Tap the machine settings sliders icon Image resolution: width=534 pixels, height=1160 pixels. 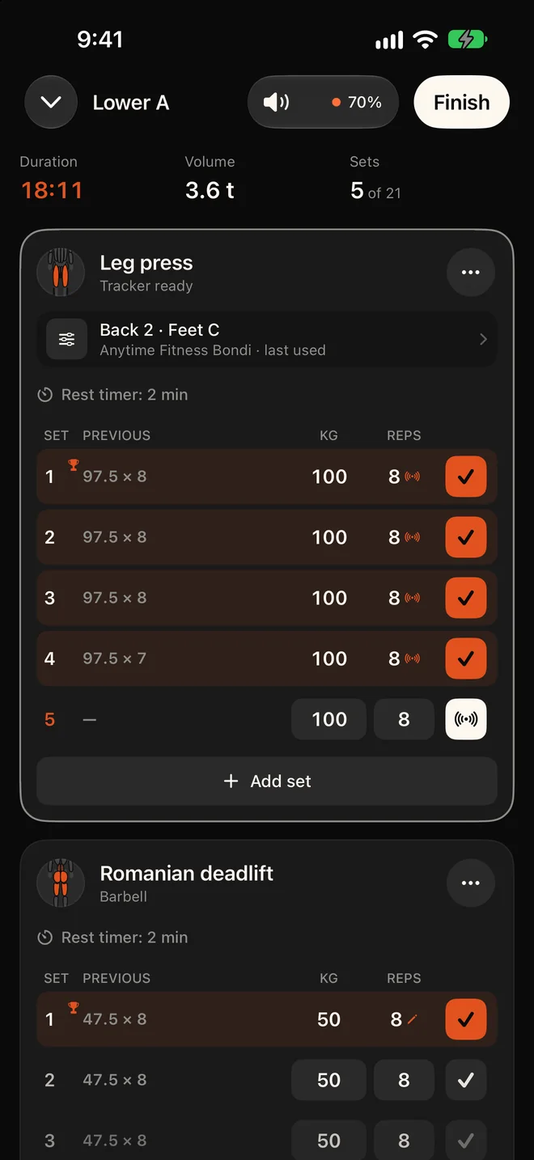tap(66, 339)
